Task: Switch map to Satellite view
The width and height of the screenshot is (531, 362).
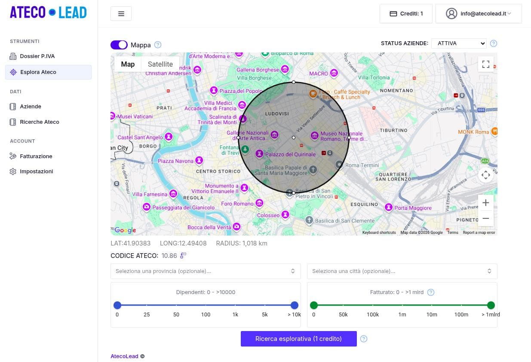Action: [x=160, y=64]
